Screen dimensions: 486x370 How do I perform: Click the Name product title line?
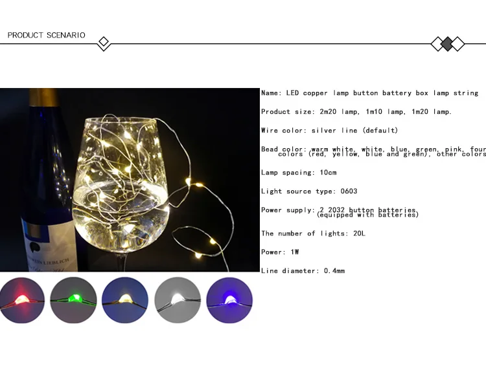pyautogui.click(x=370, y=93)
